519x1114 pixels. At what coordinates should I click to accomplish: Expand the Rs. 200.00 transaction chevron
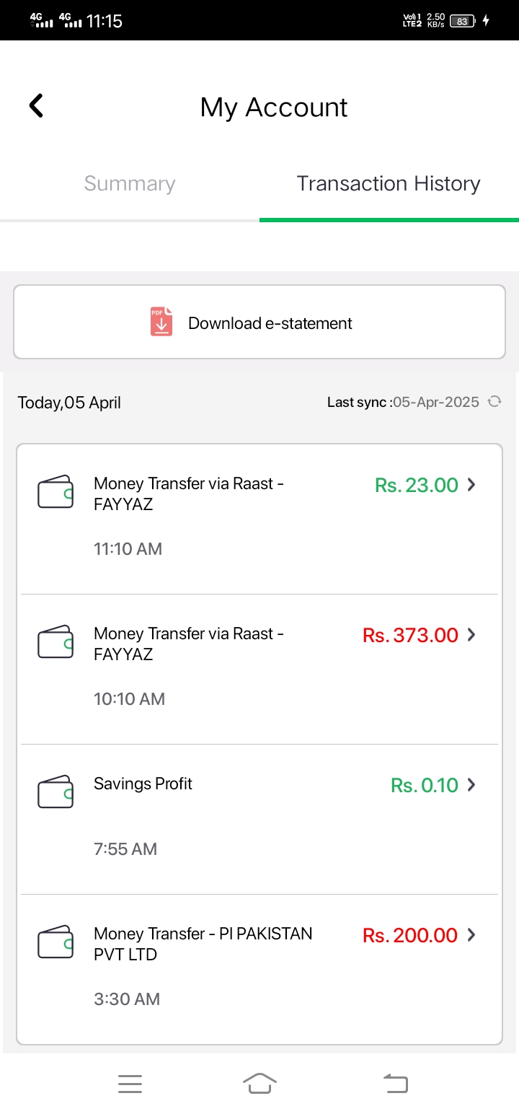[x=471, y=935]
